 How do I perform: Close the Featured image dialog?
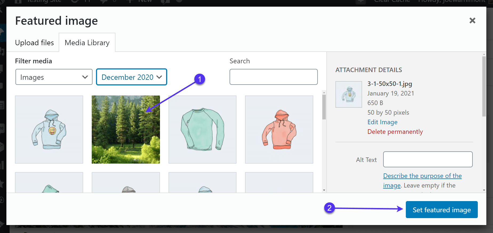click(472, 20)
